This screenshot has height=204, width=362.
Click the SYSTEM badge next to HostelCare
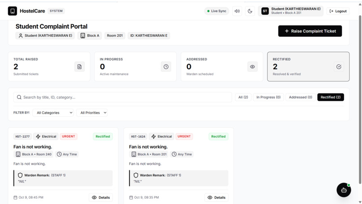(x=56, y=11)
